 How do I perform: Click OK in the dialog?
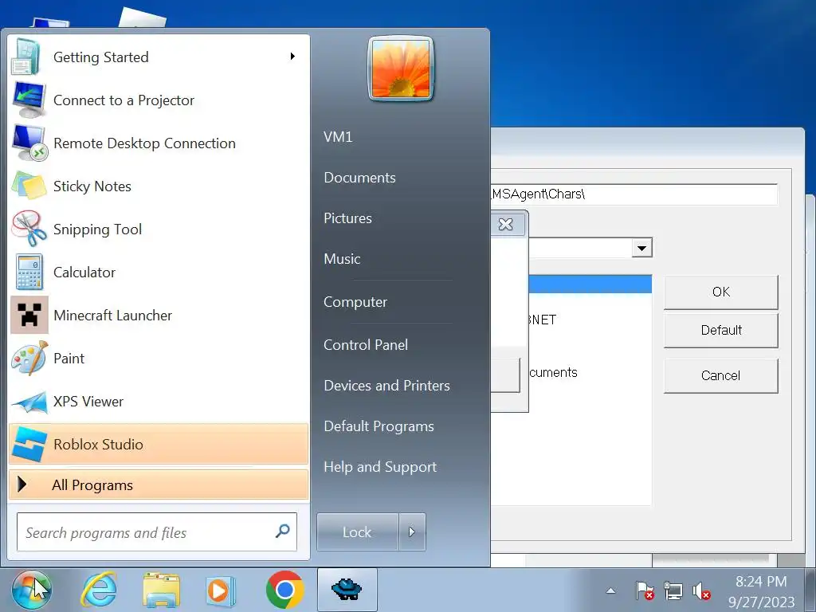pos(720,292)
